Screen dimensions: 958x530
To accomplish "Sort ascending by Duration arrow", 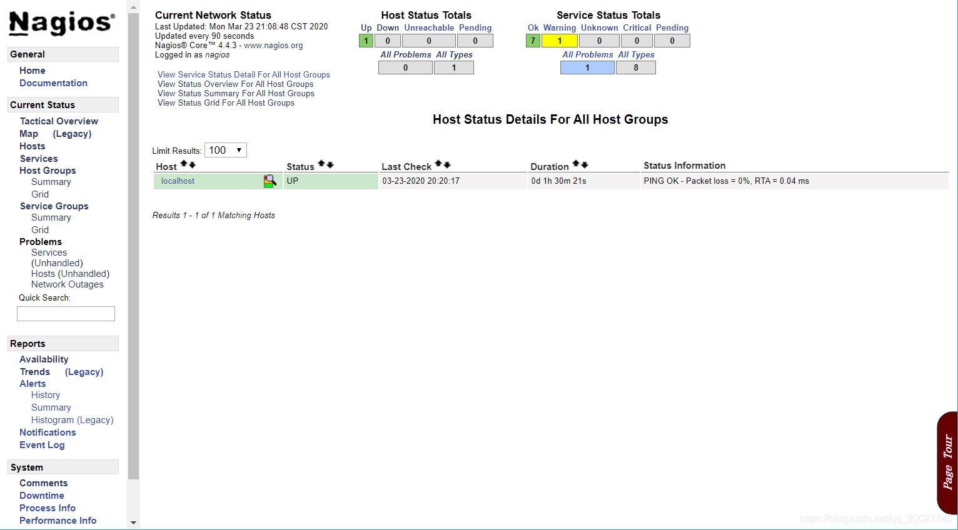I will [x=576, y=164].
